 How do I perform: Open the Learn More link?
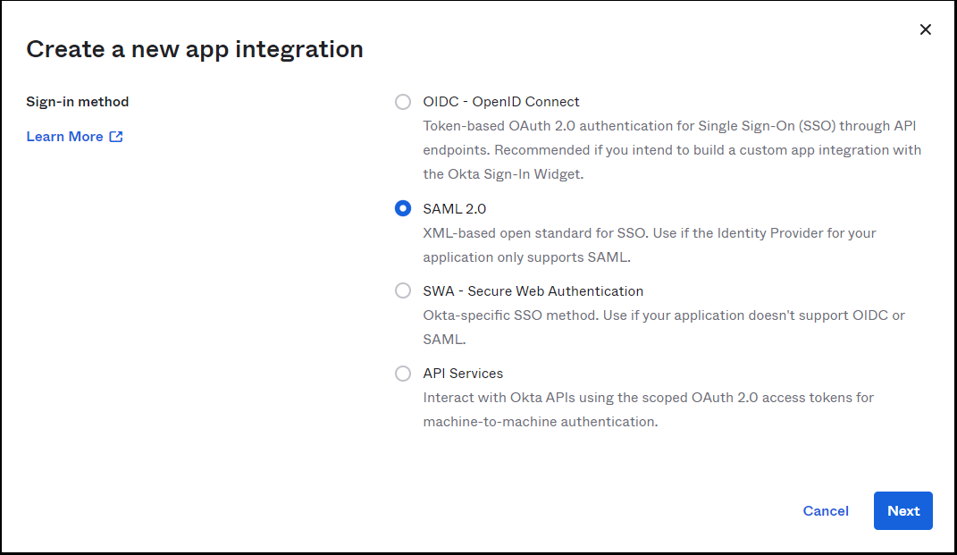64,137
